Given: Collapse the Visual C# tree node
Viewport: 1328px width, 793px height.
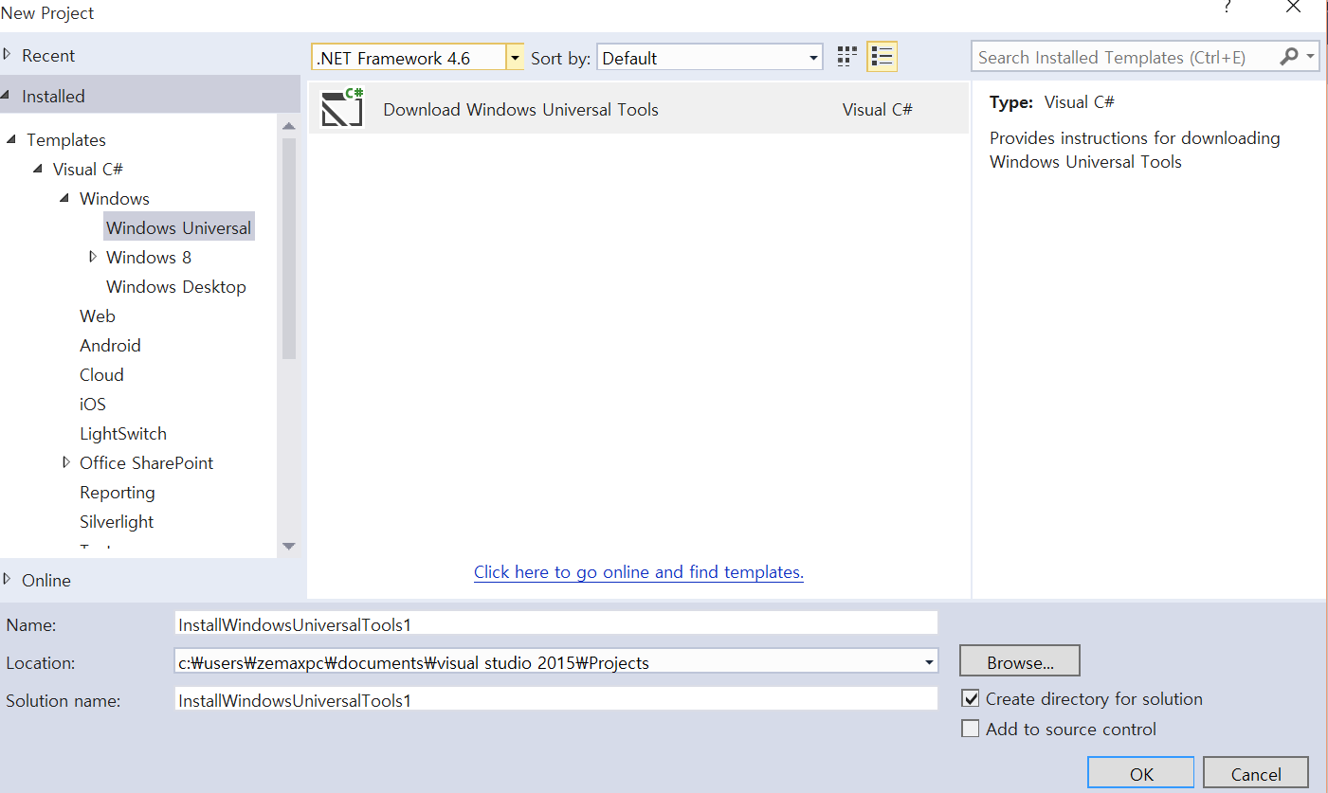Looking at the screenshot, I should (38, 169).
